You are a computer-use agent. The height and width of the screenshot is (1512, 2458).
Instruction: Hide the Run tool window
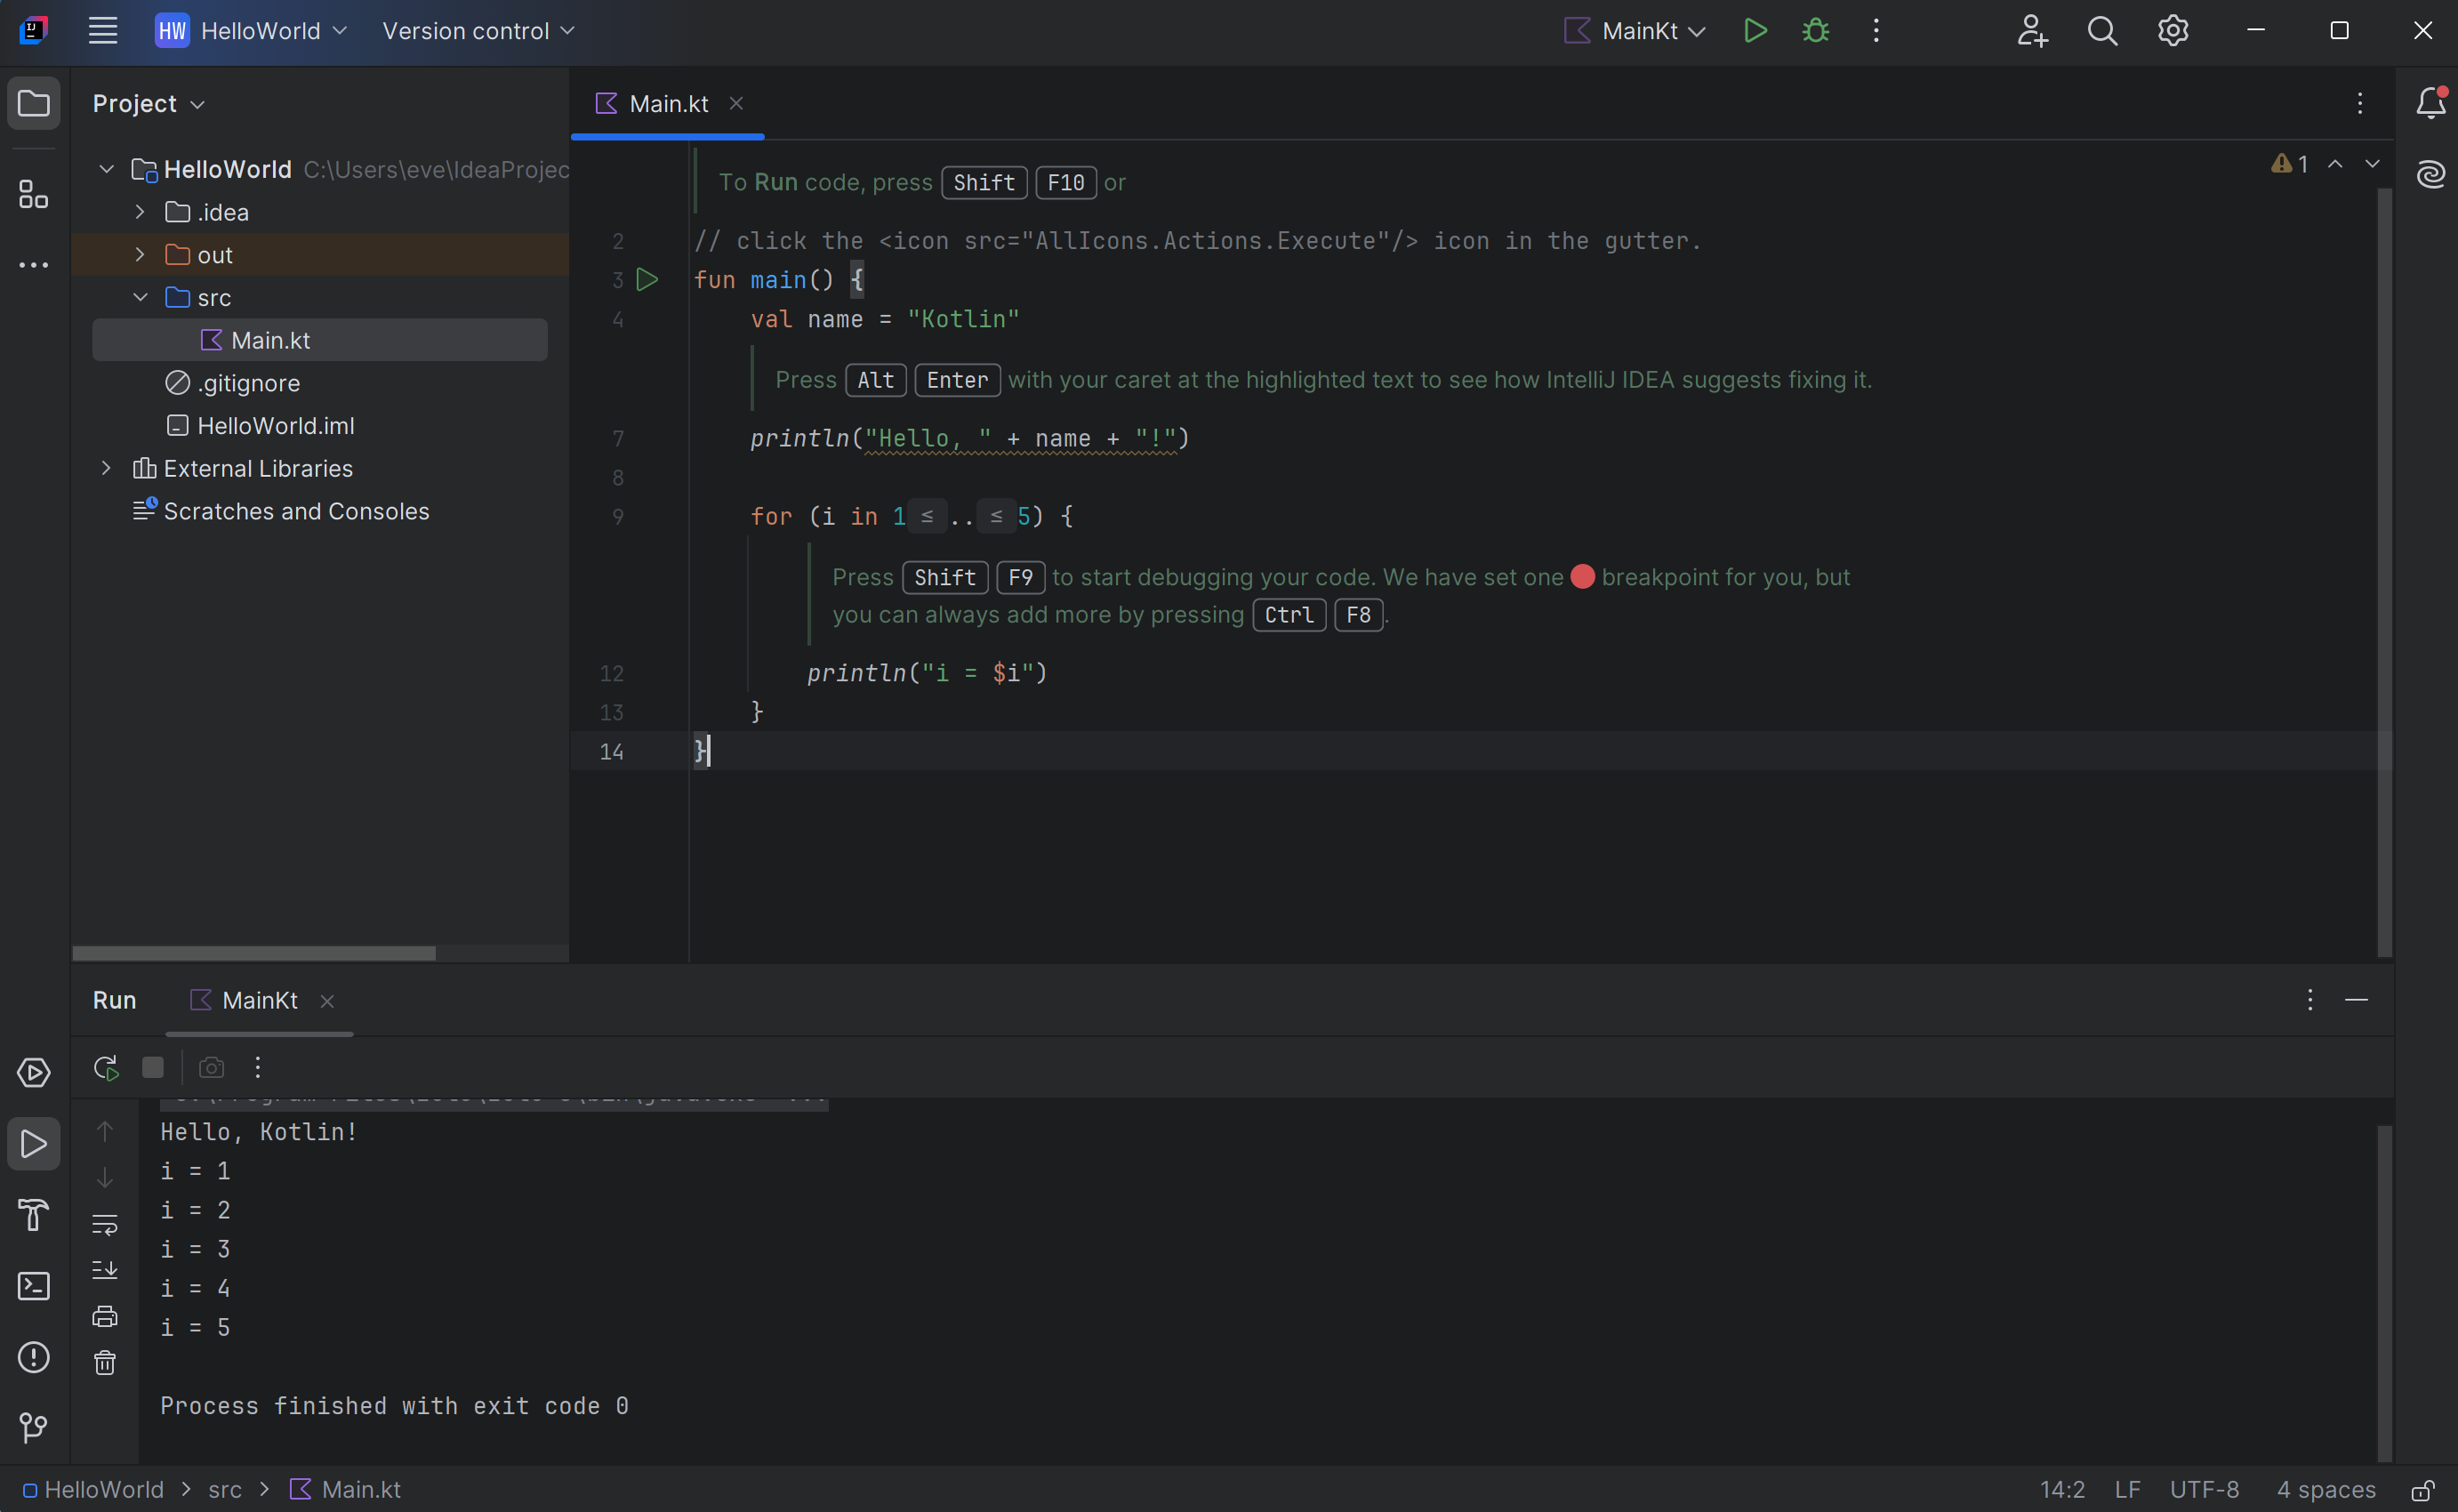click(2356, 1000)
